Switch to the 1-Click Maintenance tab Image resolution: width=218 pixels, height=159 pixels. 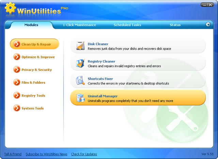[79, 25]
